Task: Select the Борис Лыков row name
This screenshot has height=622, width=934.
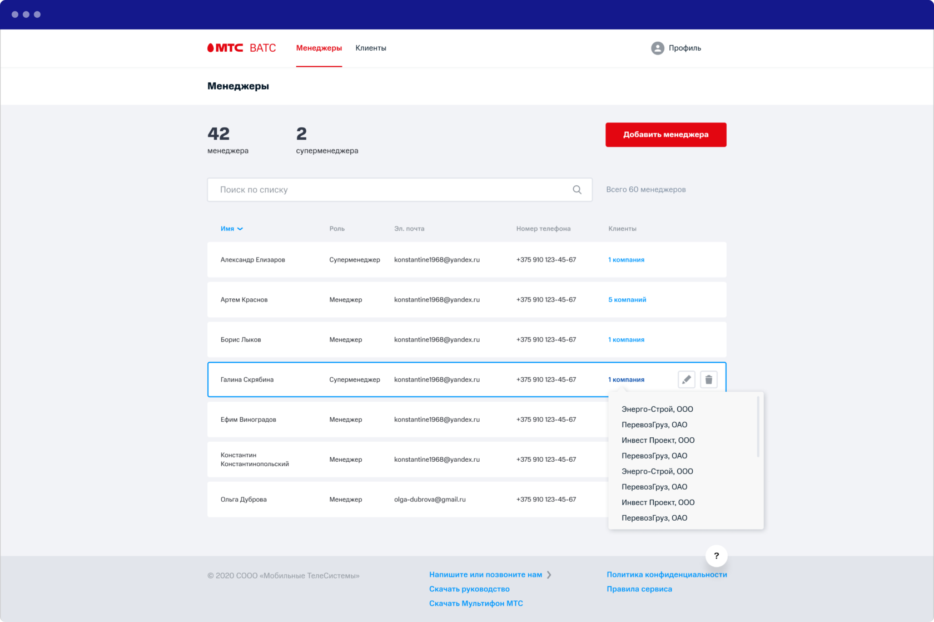Action: coord(241,340)
